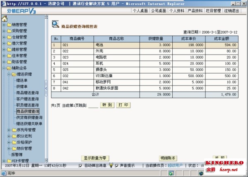Toggle the 自动弹出消息 checkbox
The height and width of the screenshot is (177, 248).
coord(80,166)
